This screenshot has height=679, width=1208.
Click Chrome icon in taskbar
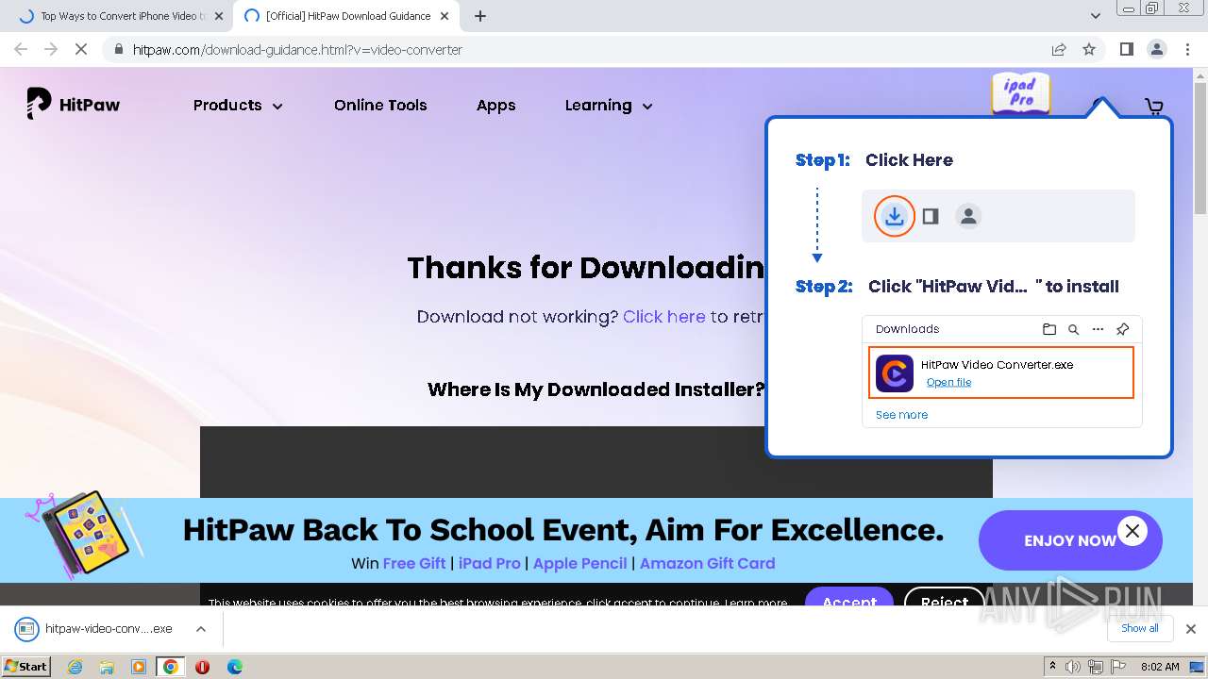[171, 666]
